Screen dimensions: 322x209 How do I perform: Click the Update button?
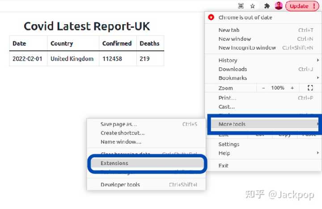click(x=299, y=6)
